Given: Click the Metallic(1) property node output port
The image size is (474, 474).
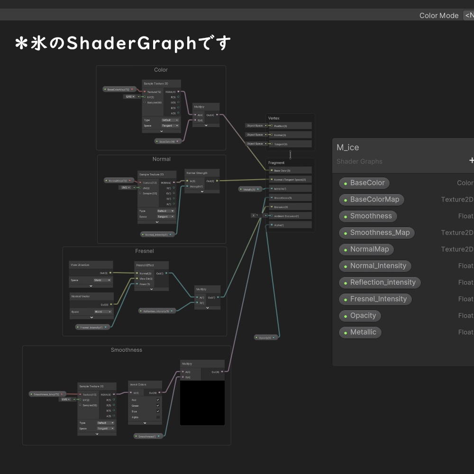Looking at the screenshot, I should click(258, 189).
